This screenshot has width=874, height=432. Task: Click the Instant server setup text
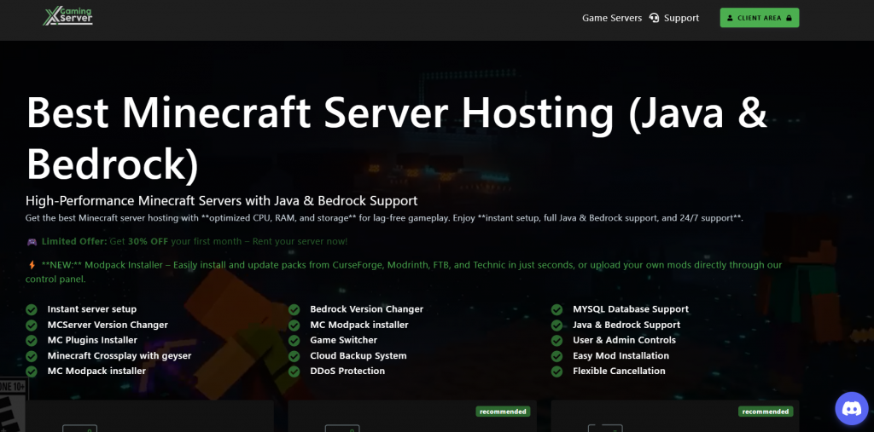click(92, 309)
